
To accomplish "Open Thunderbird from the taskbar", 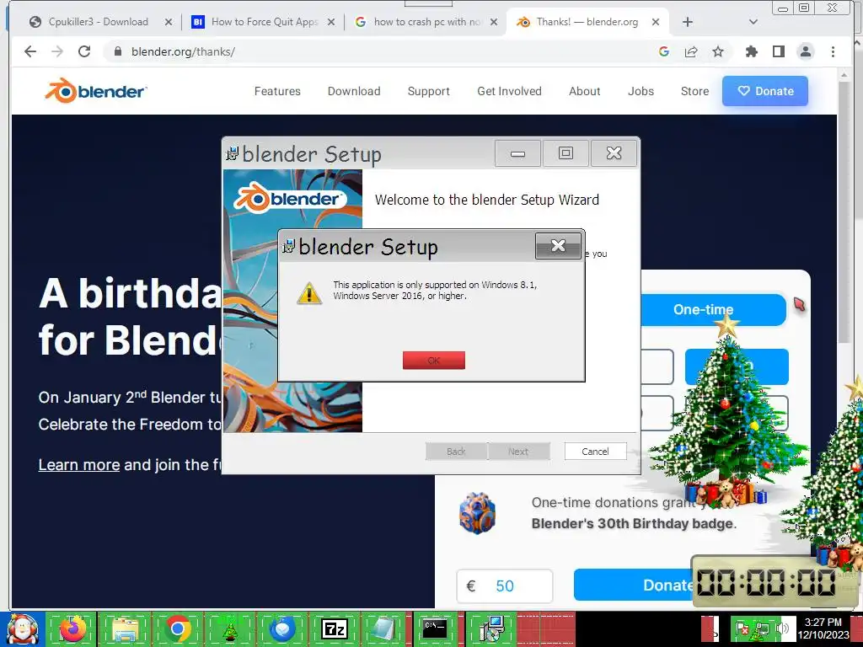I will [x=282, y=628].
